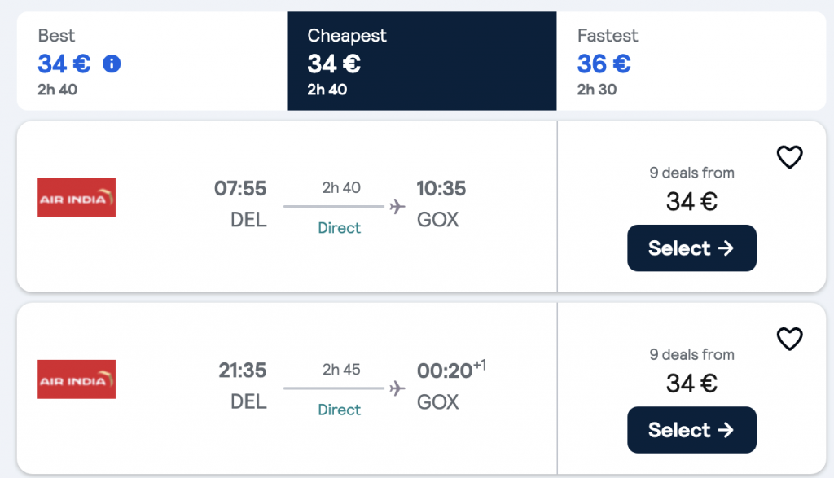The height and width of the screenshot is (478, 834).
Task: Open the Fastest sorting tab
Action: point(691,61)
